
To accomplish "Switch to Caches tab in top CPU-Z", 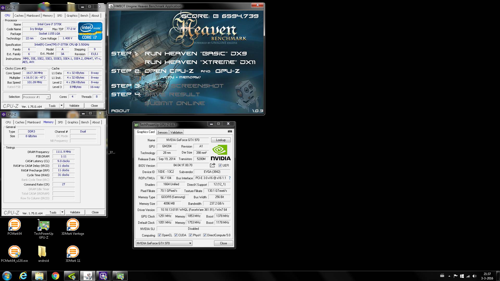I will (19, 16).
